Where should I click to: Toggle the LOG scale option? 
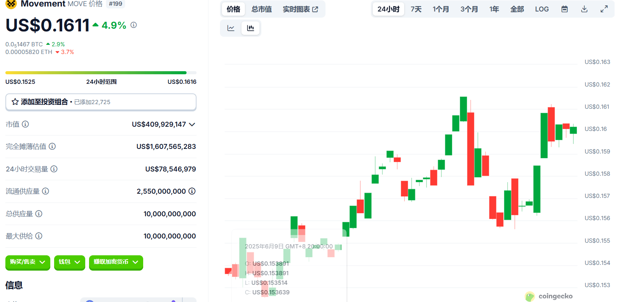coord(542,9)
